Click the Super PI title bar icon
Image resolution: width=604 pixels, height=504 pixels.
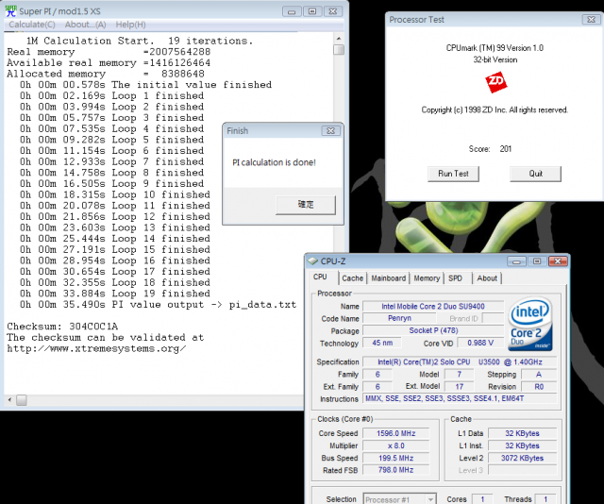(10, 10)
